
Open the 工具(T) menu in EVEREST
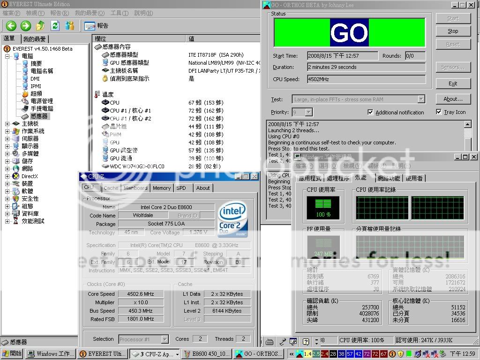119,13
